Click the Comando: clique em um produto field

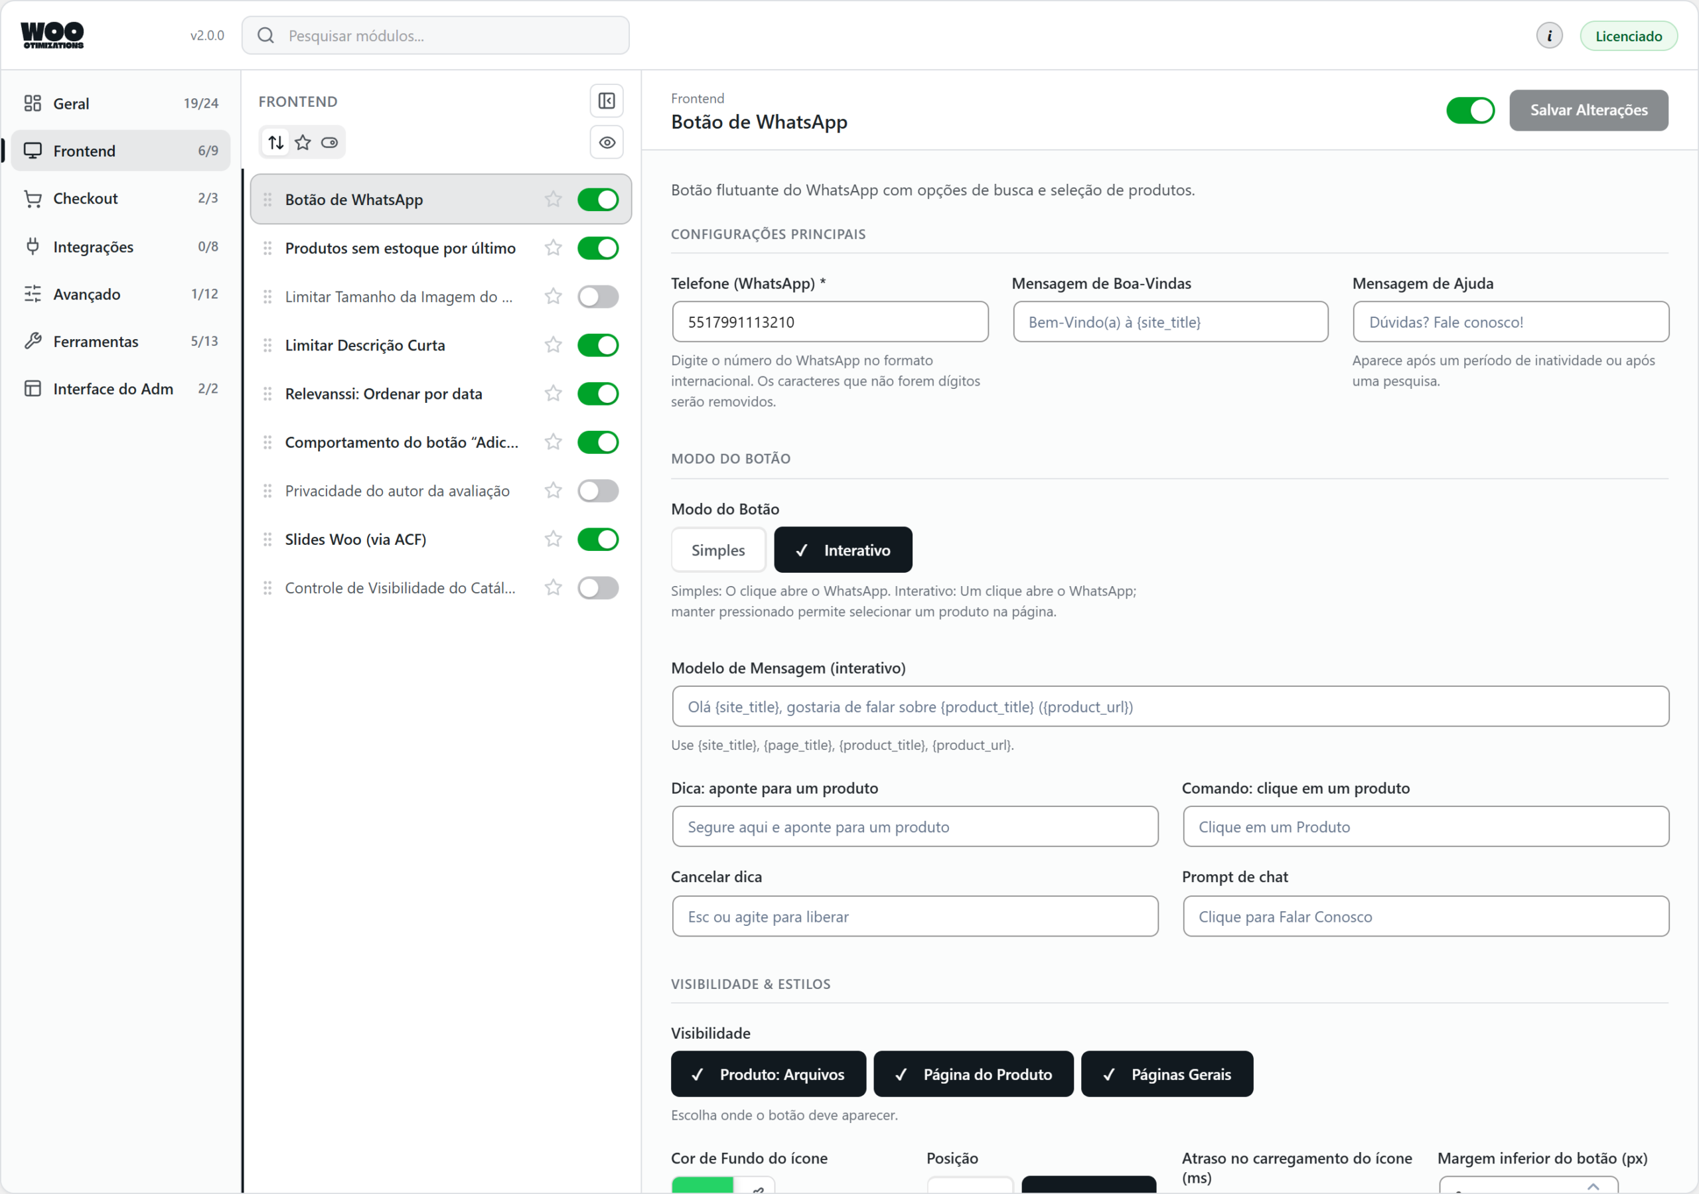(1425, 827)
